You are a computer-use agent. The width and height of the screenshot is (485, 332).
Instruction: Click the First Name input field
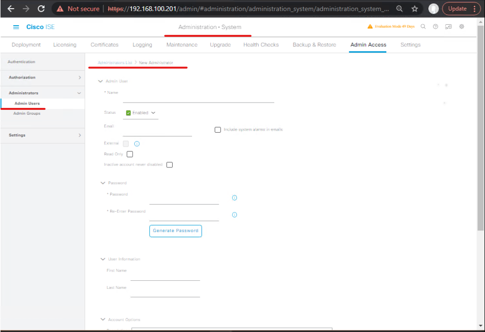(165, 276)
